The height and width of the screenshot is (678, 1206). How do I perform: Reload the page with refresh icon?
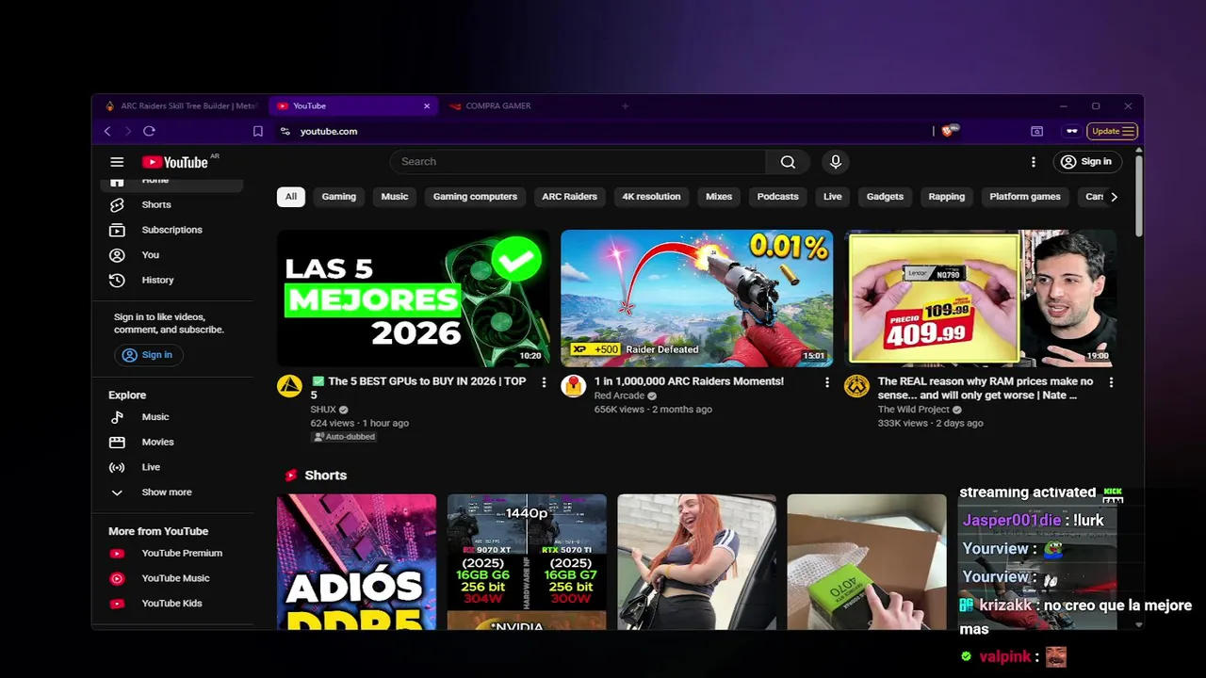(x=149, y=131)
